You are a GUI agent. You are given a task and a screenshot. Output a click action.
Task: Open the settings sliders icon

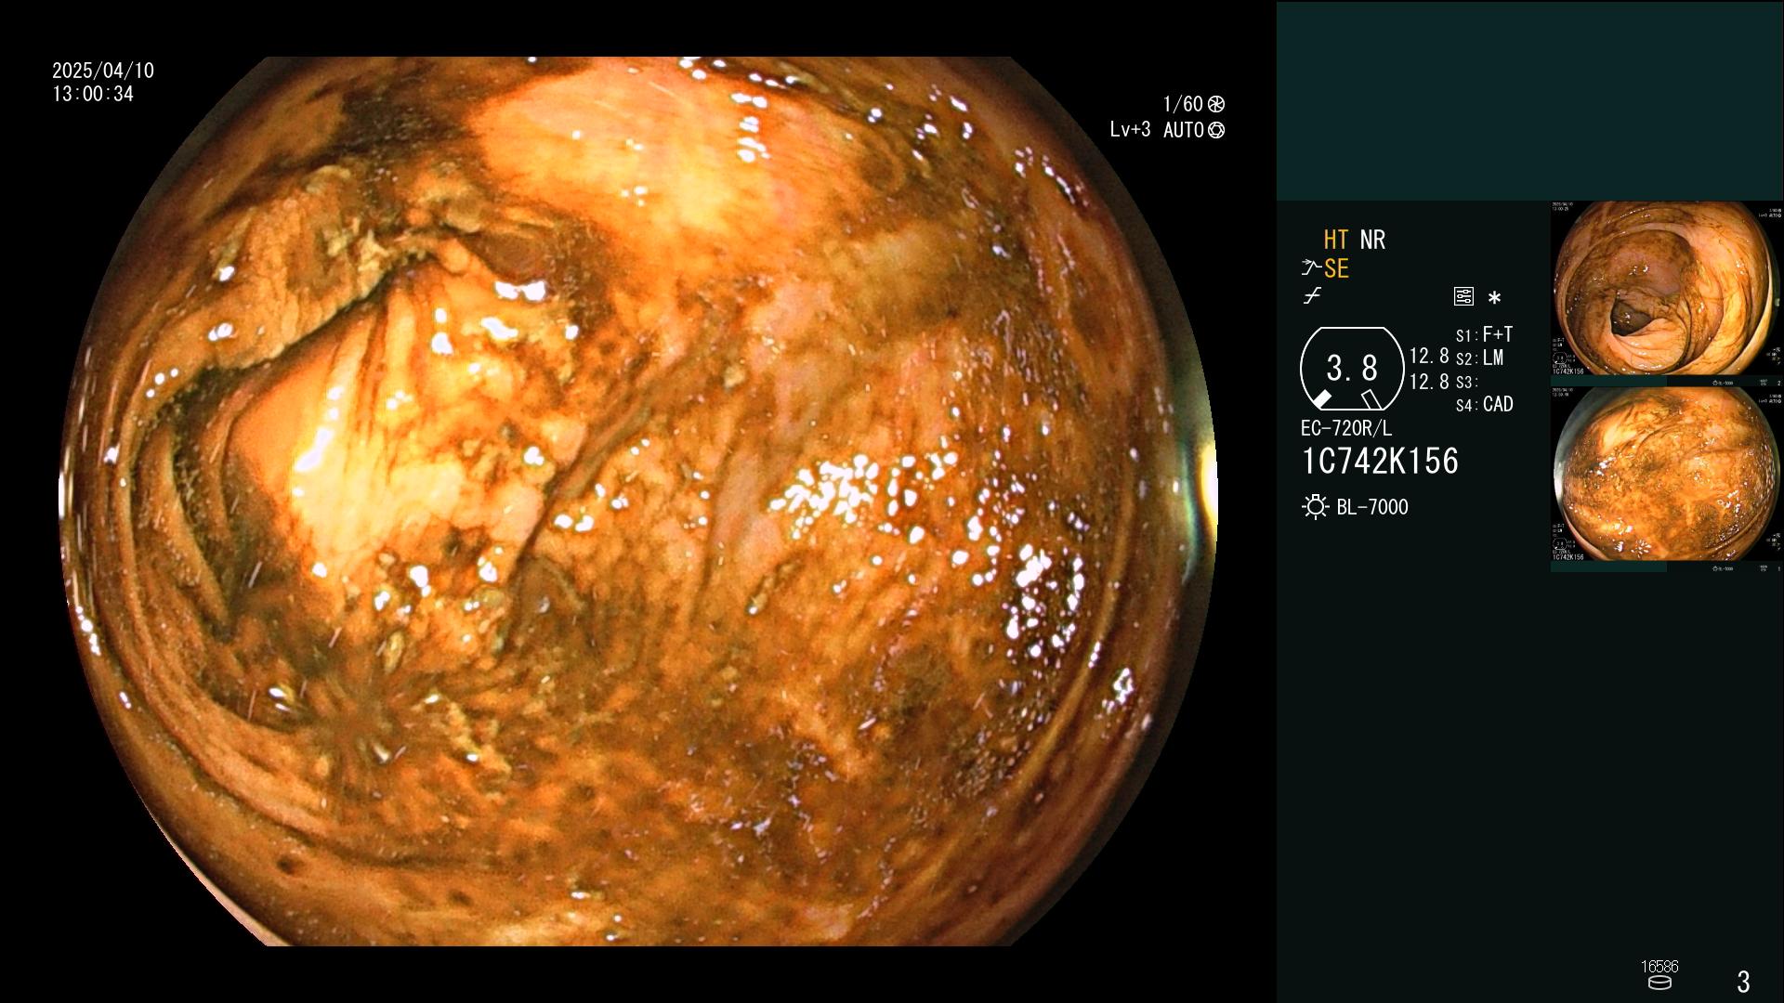[x=1463, y=296]
